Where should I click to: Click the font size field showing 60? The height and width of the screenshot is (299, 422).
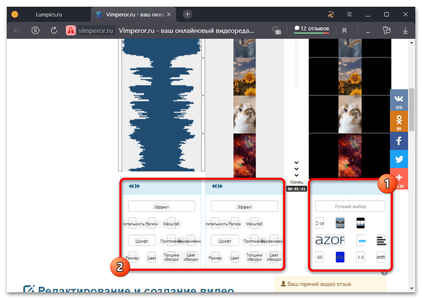[x=320, y=257]
